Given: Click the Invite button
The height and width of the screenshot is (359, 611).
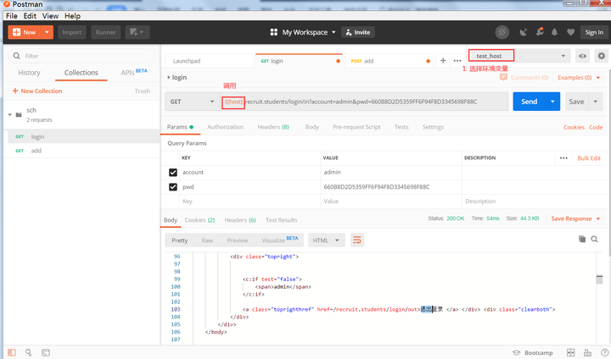Looking at the screenshot, I should pos(358,32).
